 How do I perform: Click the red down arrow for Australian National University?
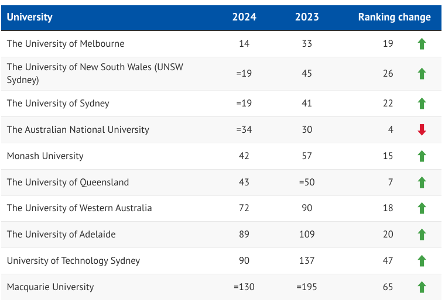point(422,130)
